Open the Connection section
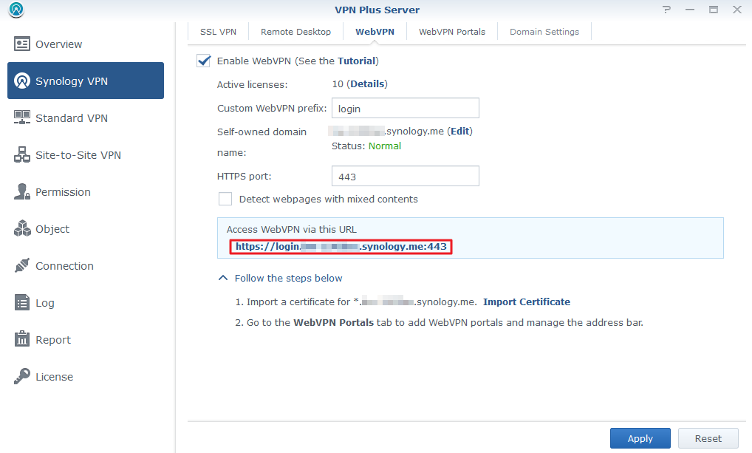This screenshot has height=453, width=752. click(x=65, y=265)
